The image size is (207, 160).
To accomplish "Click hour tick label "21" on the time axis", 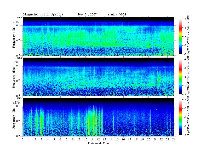I will (x=155, y=140).
